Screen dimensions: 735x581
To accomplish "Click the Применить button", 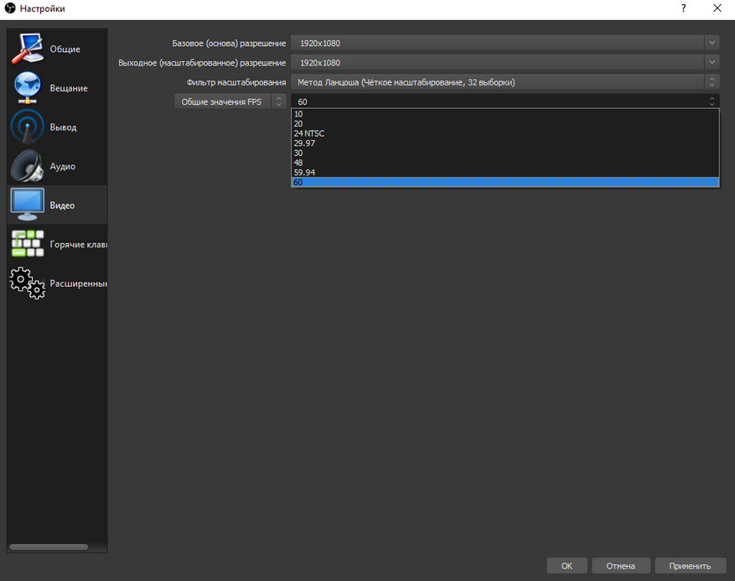I will tap(690, 566).
